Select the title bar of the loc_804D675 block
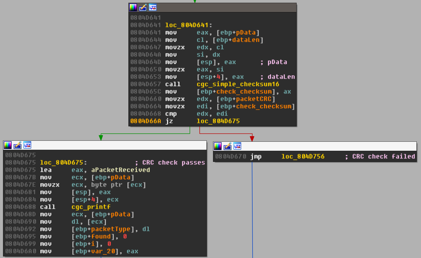This screenshot has height=258, width=421. pyautogui.click(x=105, y=145)
